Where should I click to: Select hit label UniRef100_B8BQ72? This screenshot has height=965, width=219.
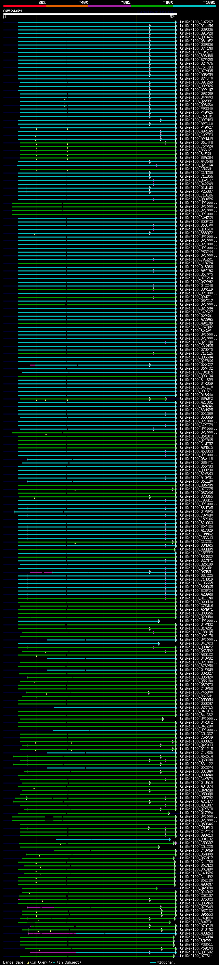pos(196,233)
